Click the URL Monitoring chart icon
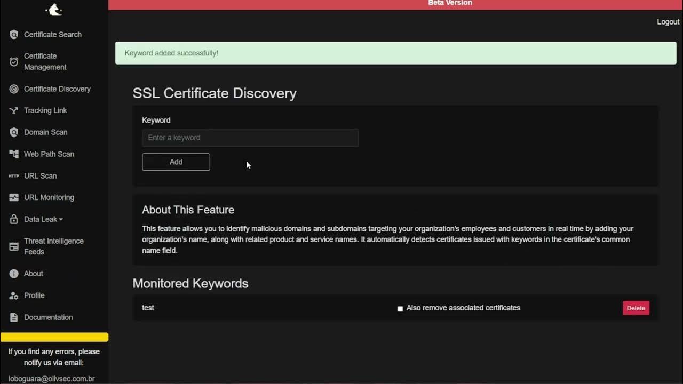 [x=14, y=197]
